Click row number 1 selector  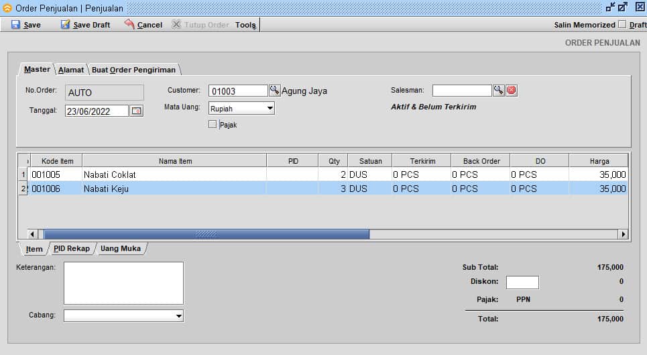click(x=23, y=174)
